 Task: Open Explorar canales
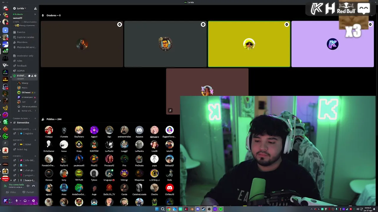click(x=25, y=37)
